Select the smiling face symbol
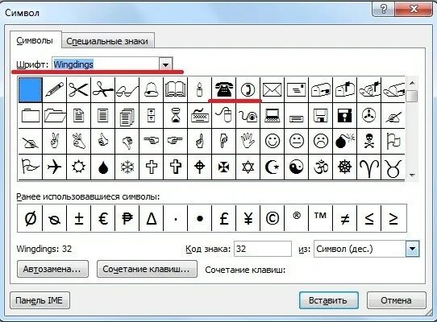437x322 pixels. (x=273, y=142)
